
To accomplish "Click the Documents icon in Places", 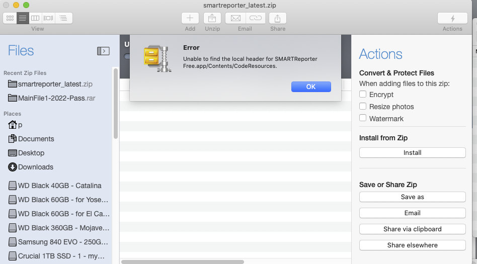I will pyautogui.click(x=13, y=139).
